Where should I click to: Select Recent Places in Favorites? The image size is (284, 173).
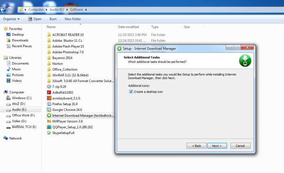click(x=22, y=46)
